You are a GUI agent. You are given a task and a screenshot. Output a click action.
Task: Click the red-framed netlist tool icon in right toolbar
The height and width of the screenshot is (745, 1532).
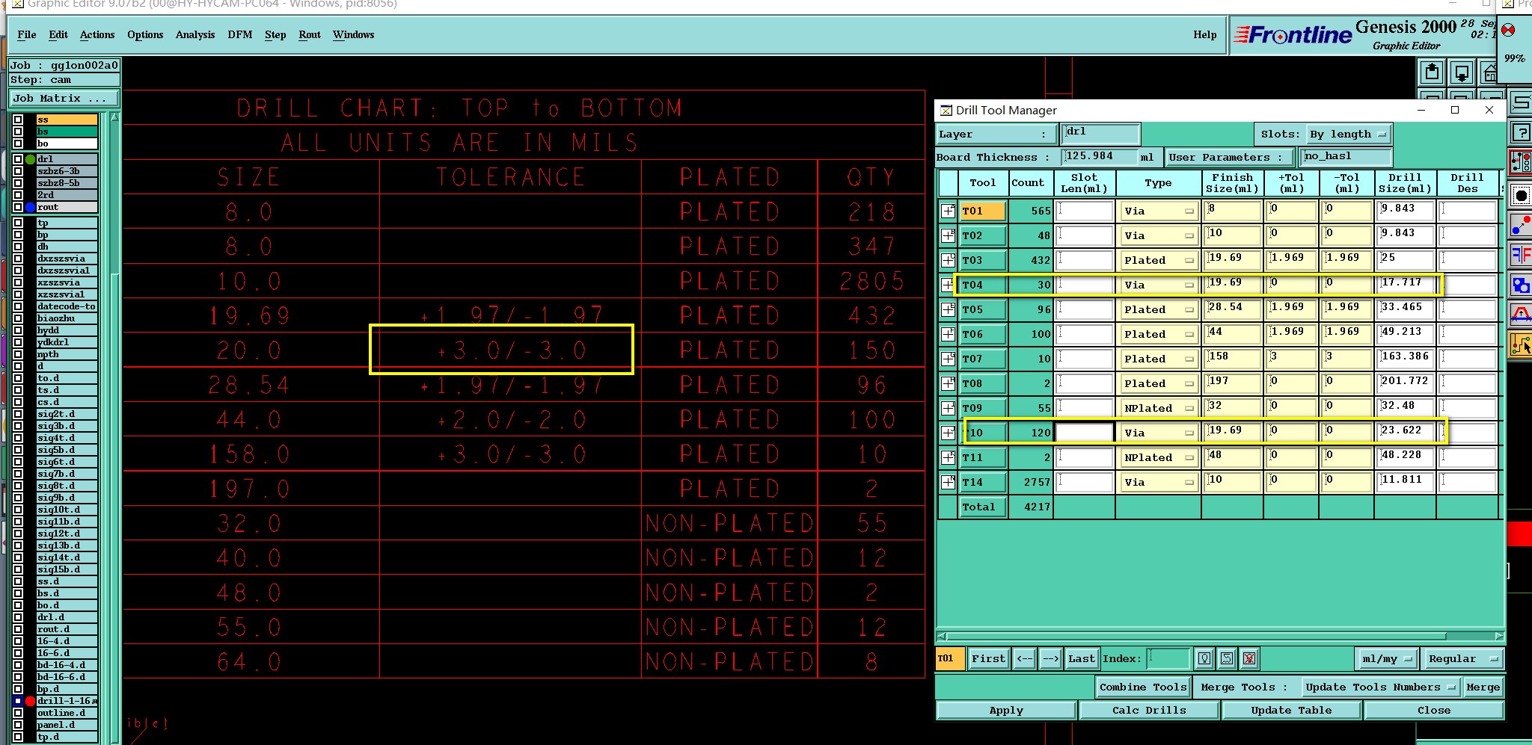click(1521, 161)
